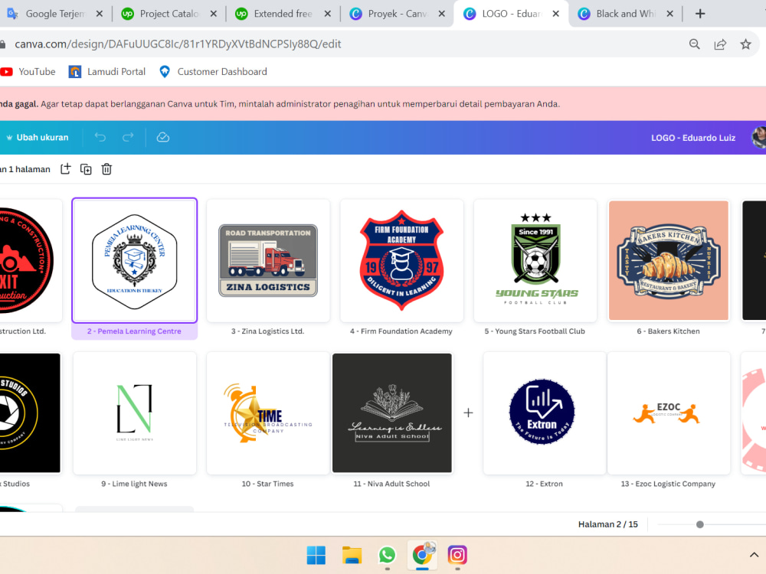Viewport: 766px width, 574px height.
Task: Select the Zina Logistics page thumbnail
Action: click(x=268, y=261)
